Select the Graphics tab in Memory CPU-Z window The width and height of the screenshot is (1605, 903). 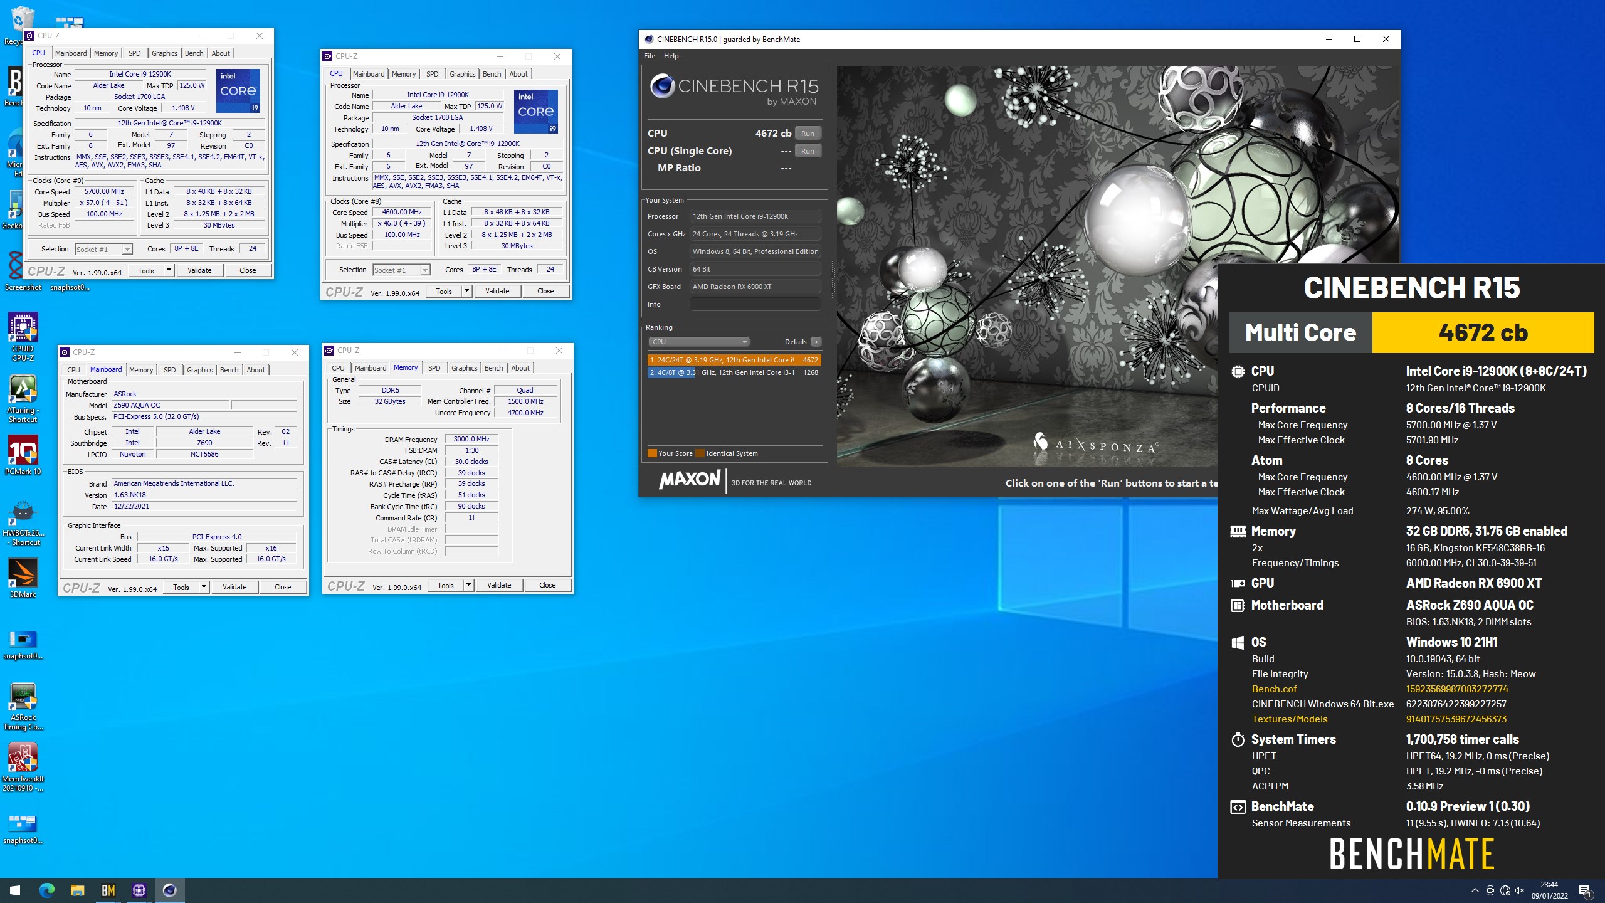(465, 368)
